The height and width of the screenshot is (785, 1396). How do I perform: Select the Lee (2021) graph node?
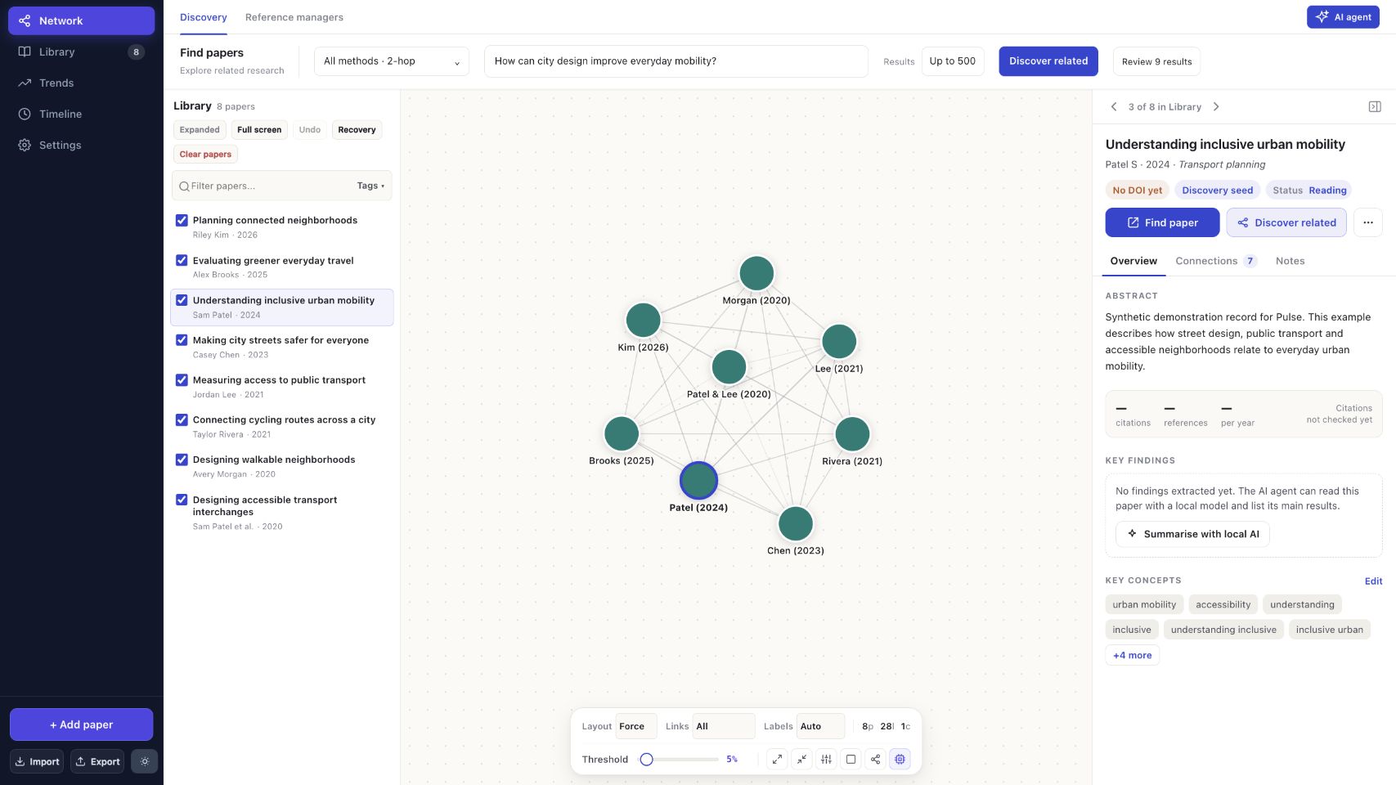click(x=839, y=341)
